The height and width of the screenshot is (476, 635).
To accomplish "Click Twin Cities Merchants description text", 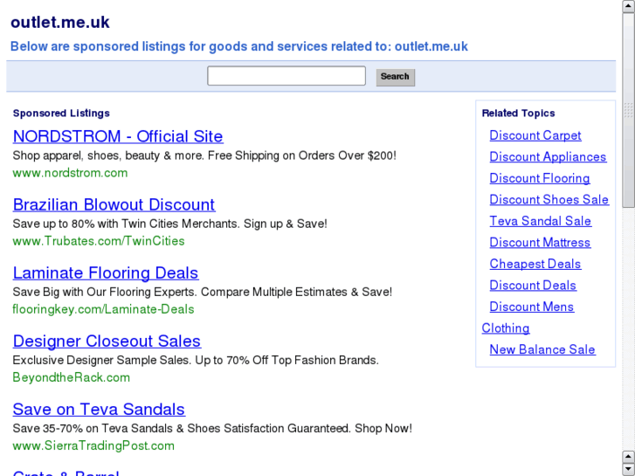I will click(169, 224).
